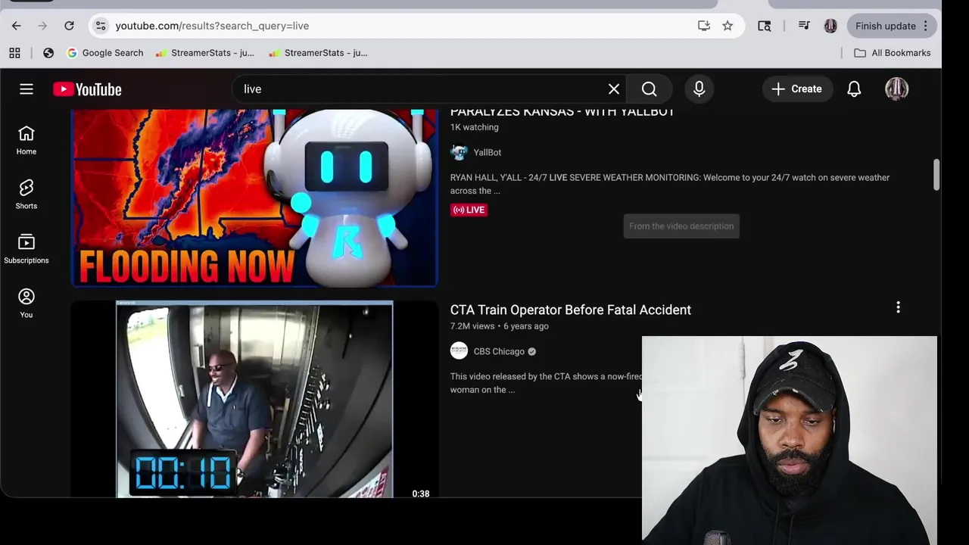969x545 pixels.
Task: Open CBS Chicago channel name
Action: 499,351
